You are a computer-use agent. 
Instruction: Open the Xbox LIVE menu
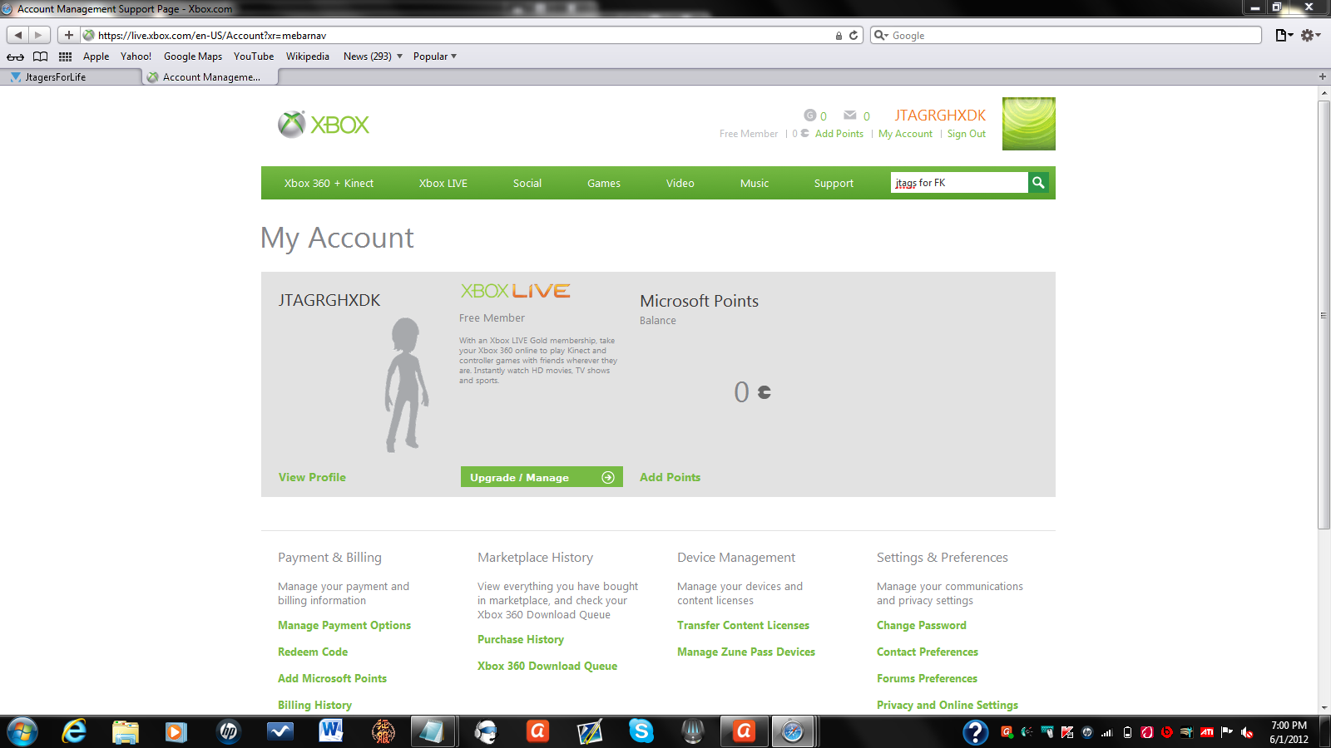tap(443, 183)
